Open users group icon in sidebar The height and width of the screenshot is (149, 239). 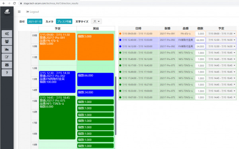(x=7, y=42)
